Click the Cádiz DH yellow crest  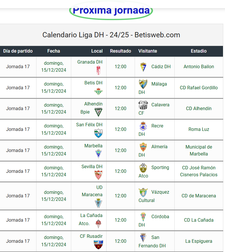coord(143,67)
